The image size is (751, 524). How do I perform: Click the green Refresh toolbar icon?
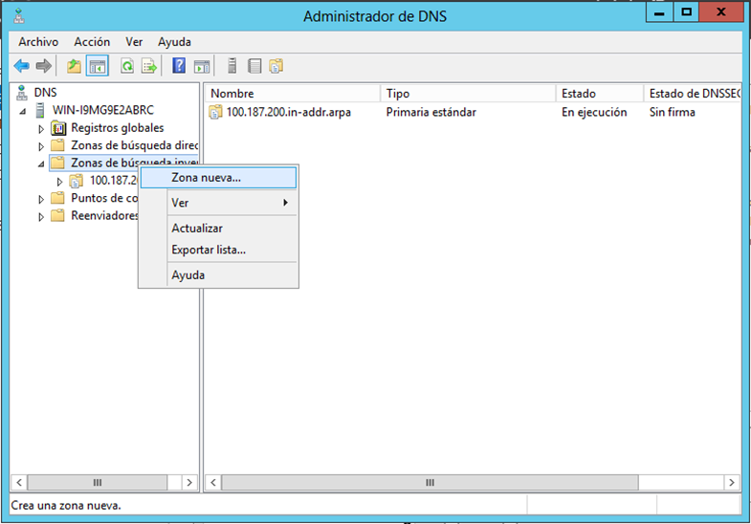click(127, 66)
